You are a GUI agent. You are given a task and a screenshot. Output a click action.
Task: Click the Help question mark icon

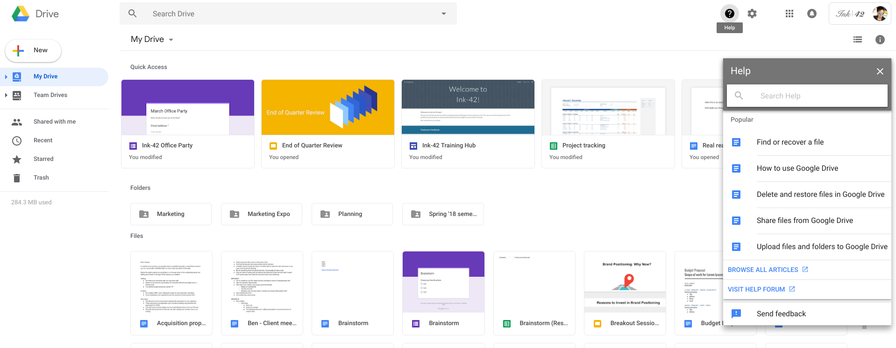[729, 14]
